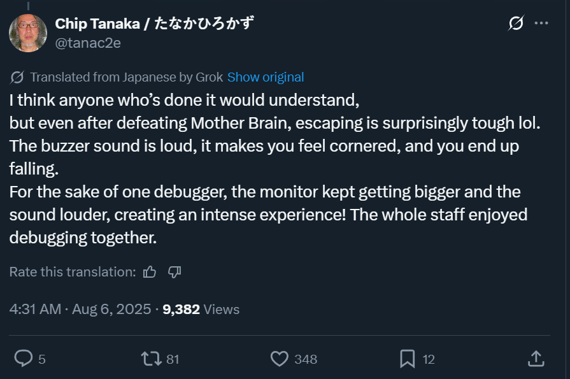
Task: Click the repost count of 81
Action: (x=173, y=359)
